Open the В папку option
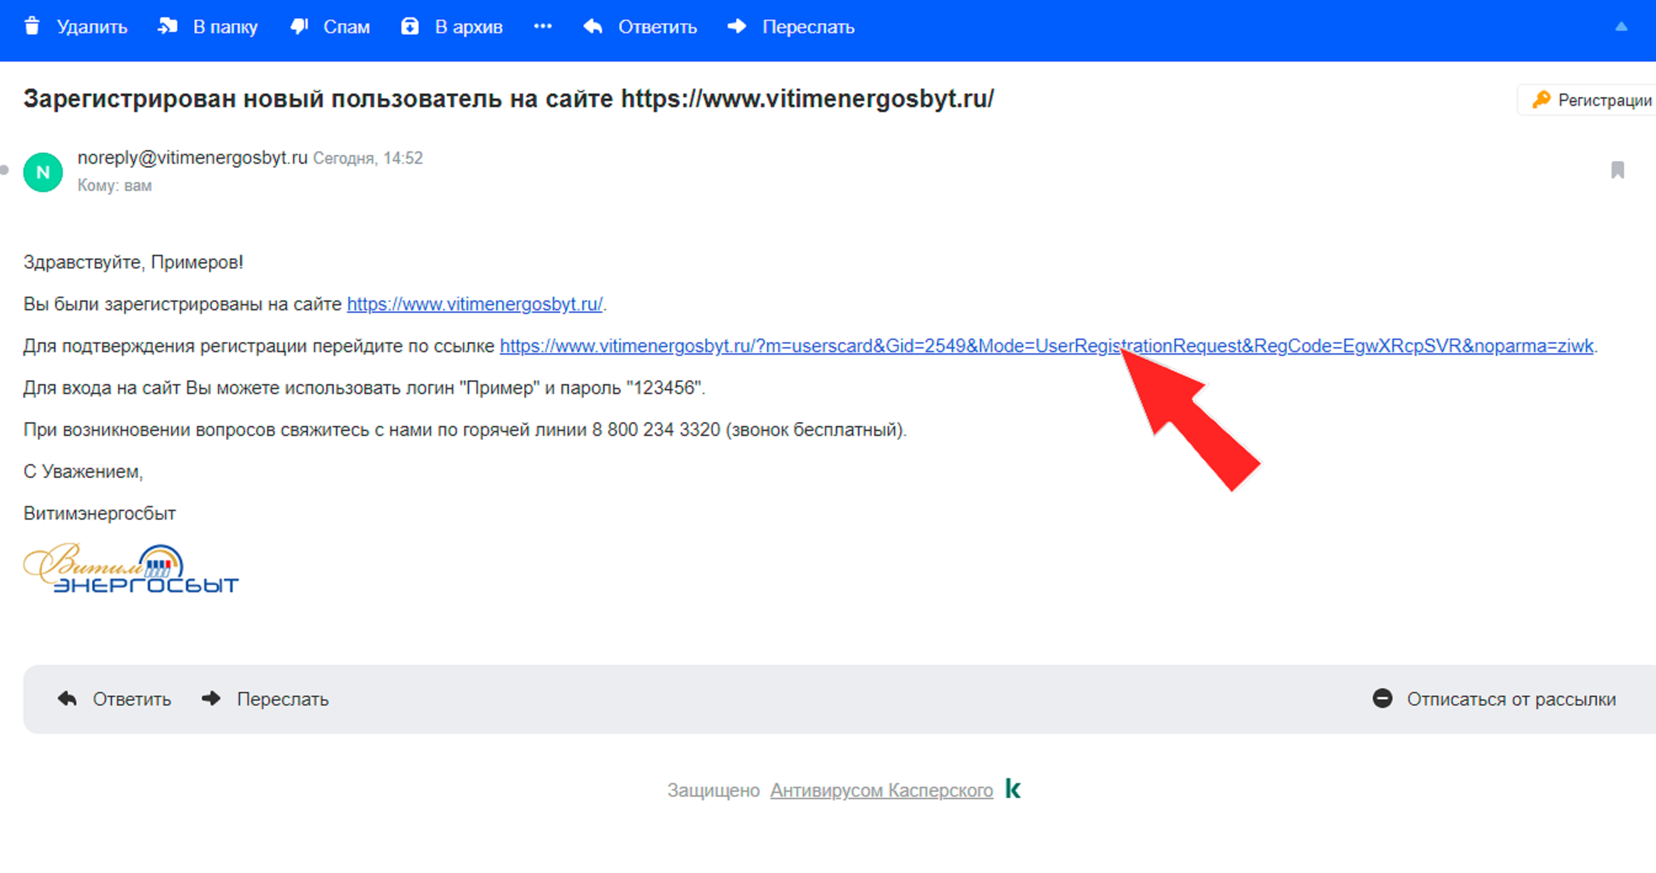 (225, 27)
